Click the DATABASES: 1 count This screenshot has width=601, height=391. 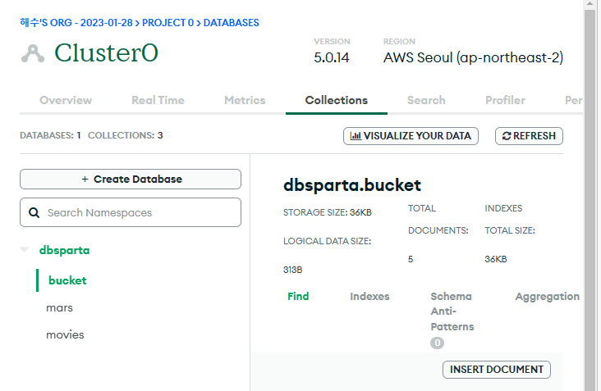click(x=50, y=135)
